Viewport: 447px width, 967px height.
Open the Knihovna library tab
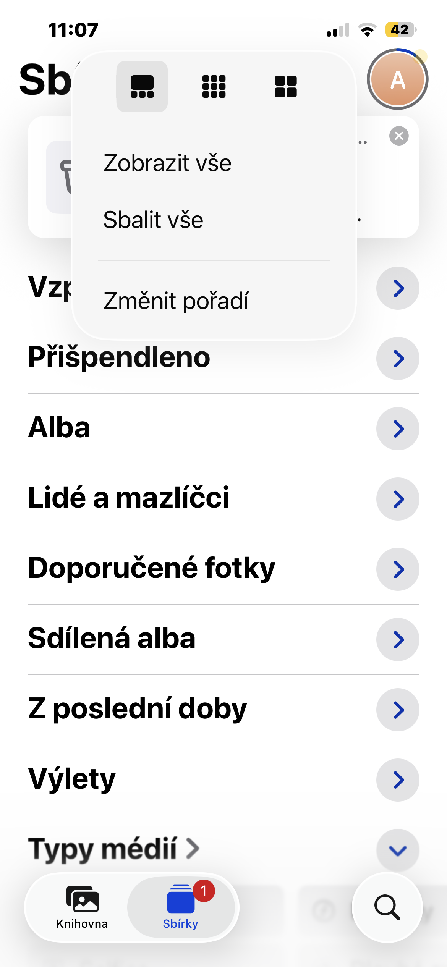82,907
